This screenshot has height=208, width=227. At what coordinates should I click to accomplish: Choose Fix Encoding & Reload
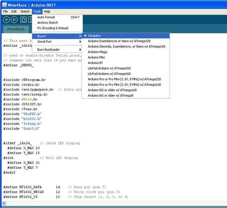click(x=57, y=28)
